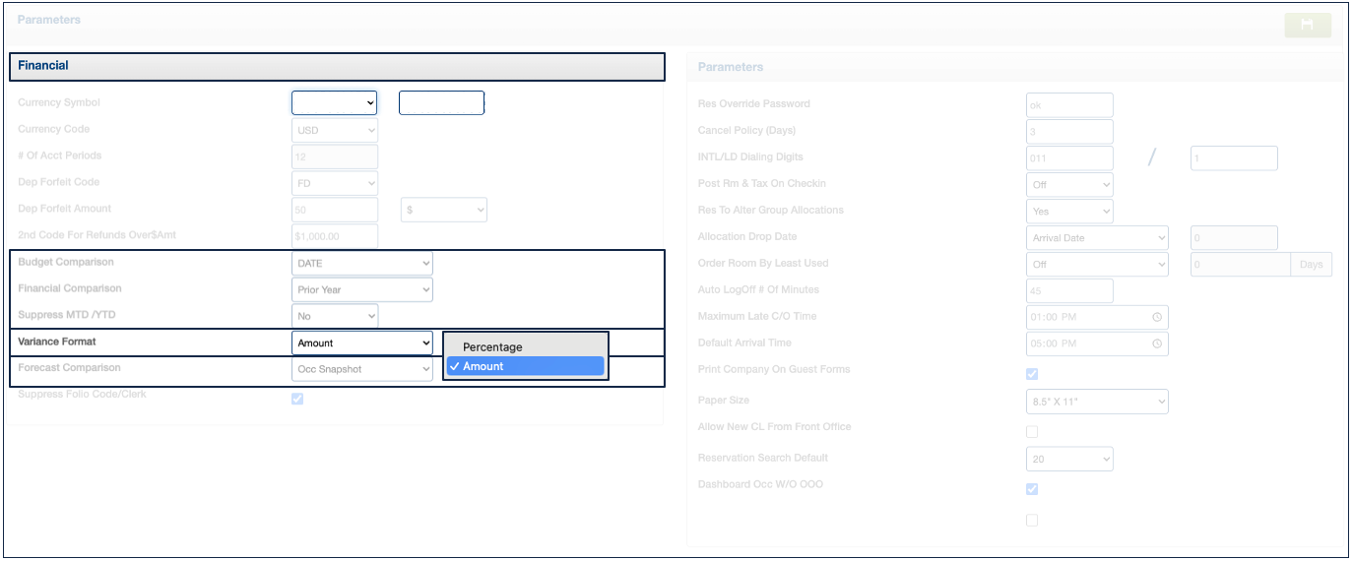The width and height of the screenshot is (1353, 561).
Task: Toggle Print Company On Guest Forms checkbox
Action: click(1032, 374)
